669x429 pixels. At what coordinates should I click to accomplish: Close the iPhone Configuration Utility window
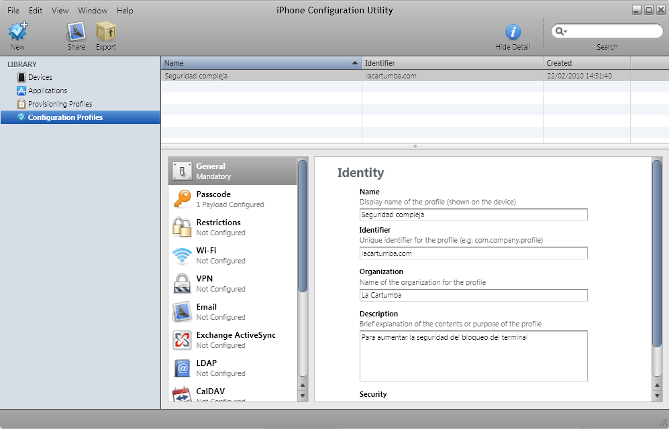pyautogui.click(x=660, y=10)
